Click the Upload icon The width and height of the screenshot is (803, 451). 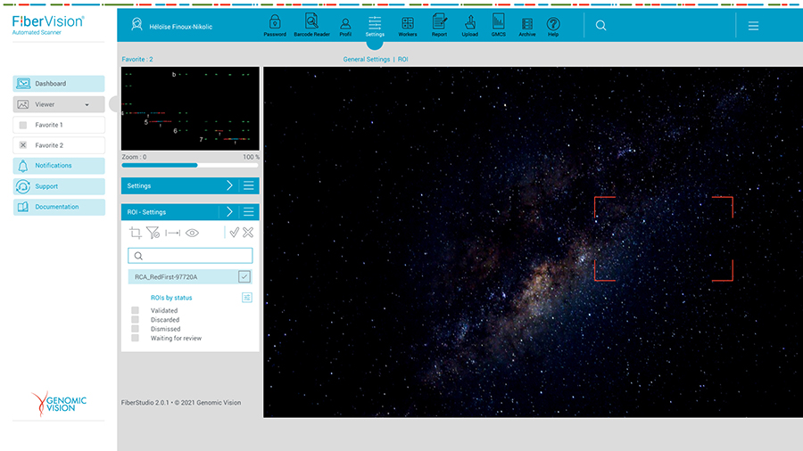[469, 23]
